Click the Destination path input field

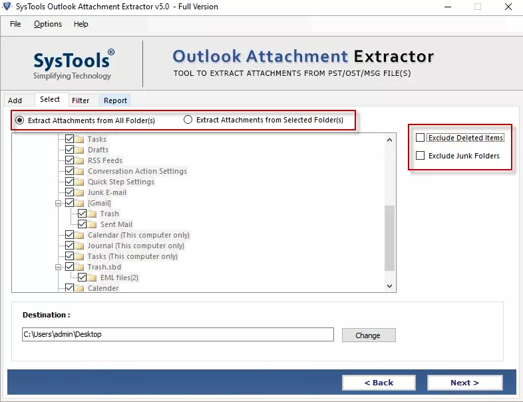(x=178, y=334)
